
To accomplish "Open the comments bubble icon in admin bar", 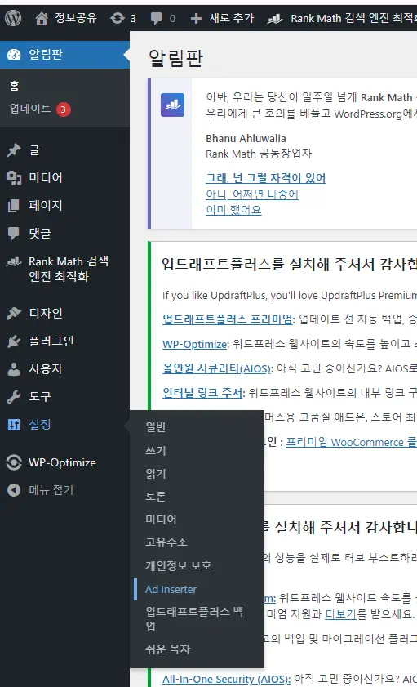I will point(156,18).
